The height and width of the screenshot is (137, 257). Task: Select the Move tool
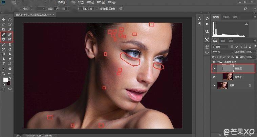click(3, 20)
